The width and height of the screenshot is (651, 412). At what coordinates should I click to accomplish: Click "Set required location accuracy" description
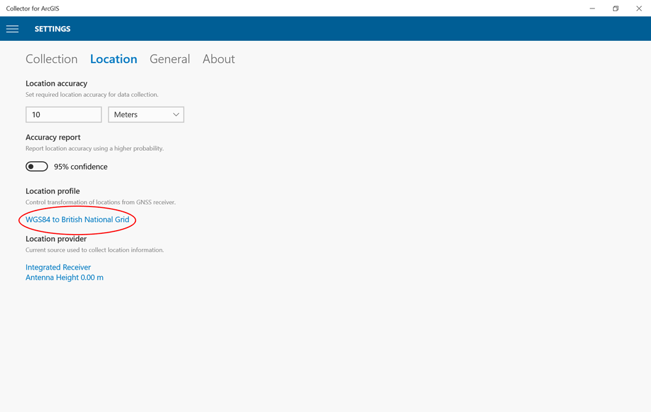tap(92, 94)
